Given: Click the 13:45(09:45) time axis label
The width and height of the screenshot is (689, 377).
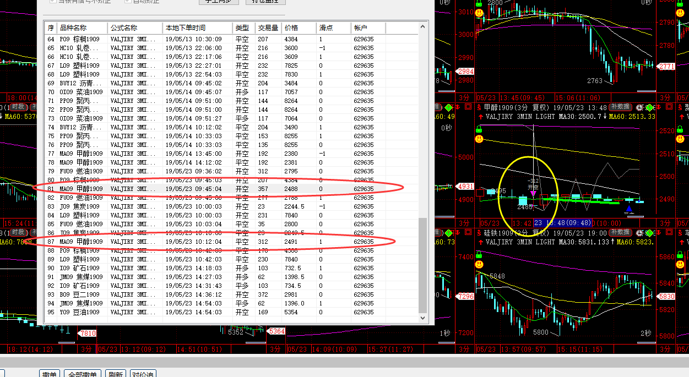Looking at the screenshot, I should click(x=523, y=98).
